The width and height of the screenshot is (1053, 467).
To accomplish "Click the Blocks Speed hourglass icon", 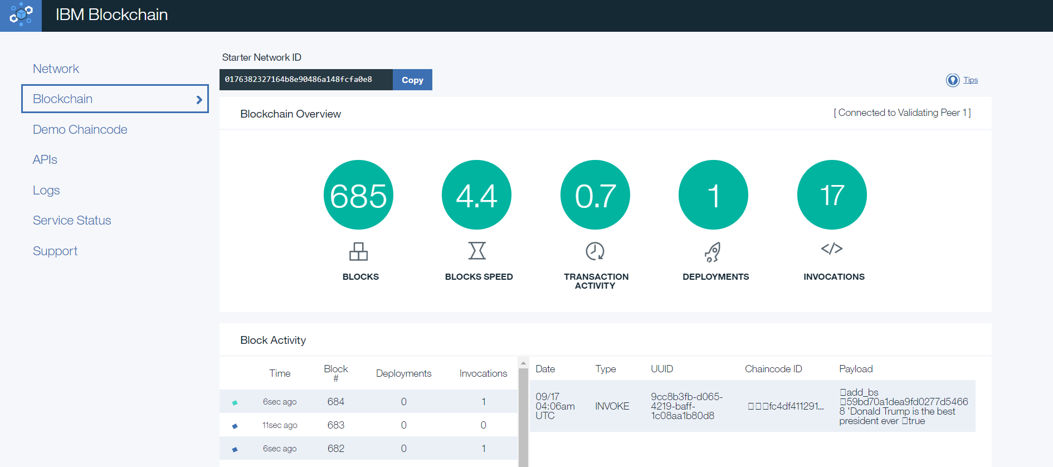I will [477, 251].
